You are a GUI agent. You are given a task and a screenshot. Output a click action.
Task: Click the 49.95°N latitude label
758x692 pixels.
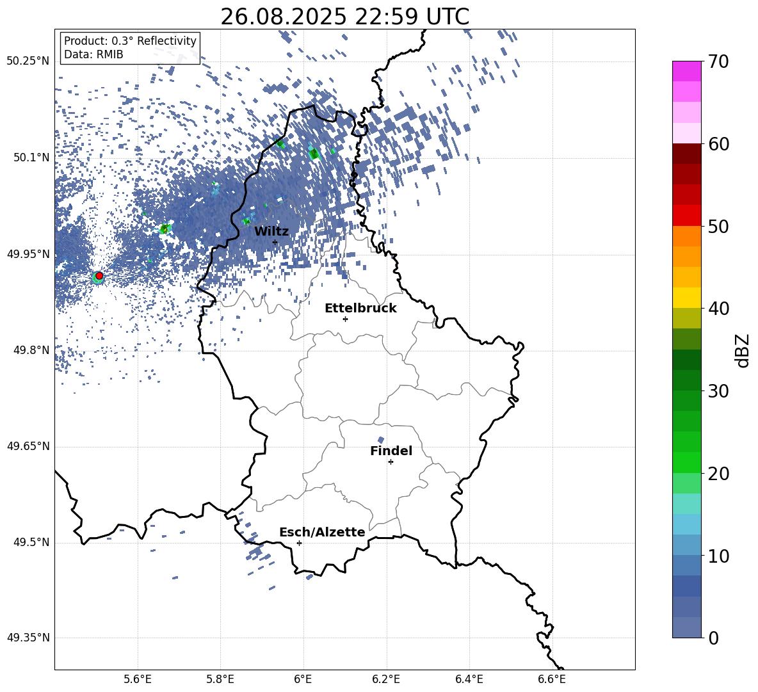(x=28, y=253)
